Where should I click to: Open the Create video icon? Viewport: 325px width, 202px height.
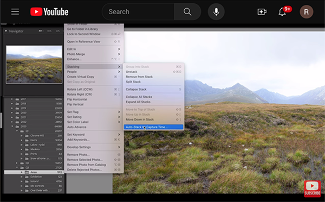pos(262,12)
